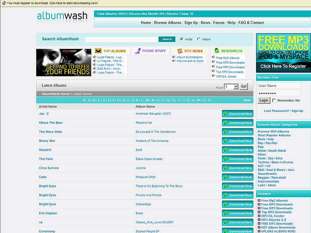This screenshot has width=311, height=233.
Task: Click the Site News calendar icon
Action: click(x=181, y=51)
